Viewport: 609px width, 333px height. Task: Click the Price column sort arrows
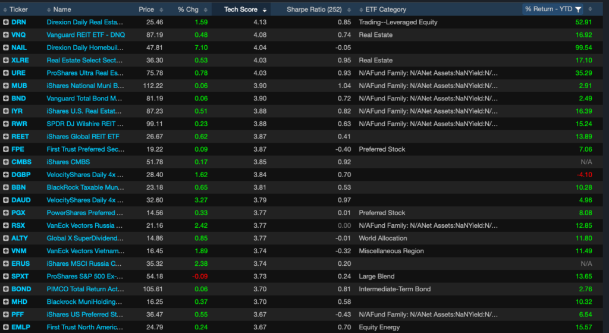pyautogui.click(x=161, y=10)
